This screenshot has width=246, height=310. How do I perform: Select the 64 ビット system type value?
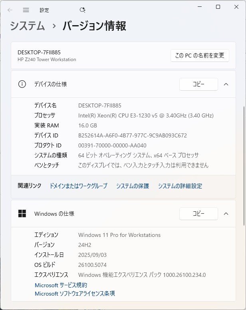point(138,155)
